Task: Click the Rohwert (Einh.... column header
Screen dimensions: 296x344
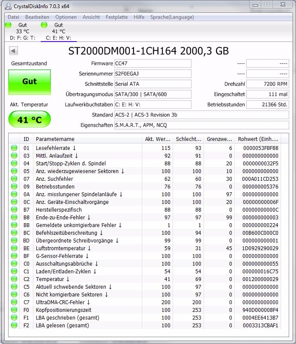Action: [x=258, y=139]
